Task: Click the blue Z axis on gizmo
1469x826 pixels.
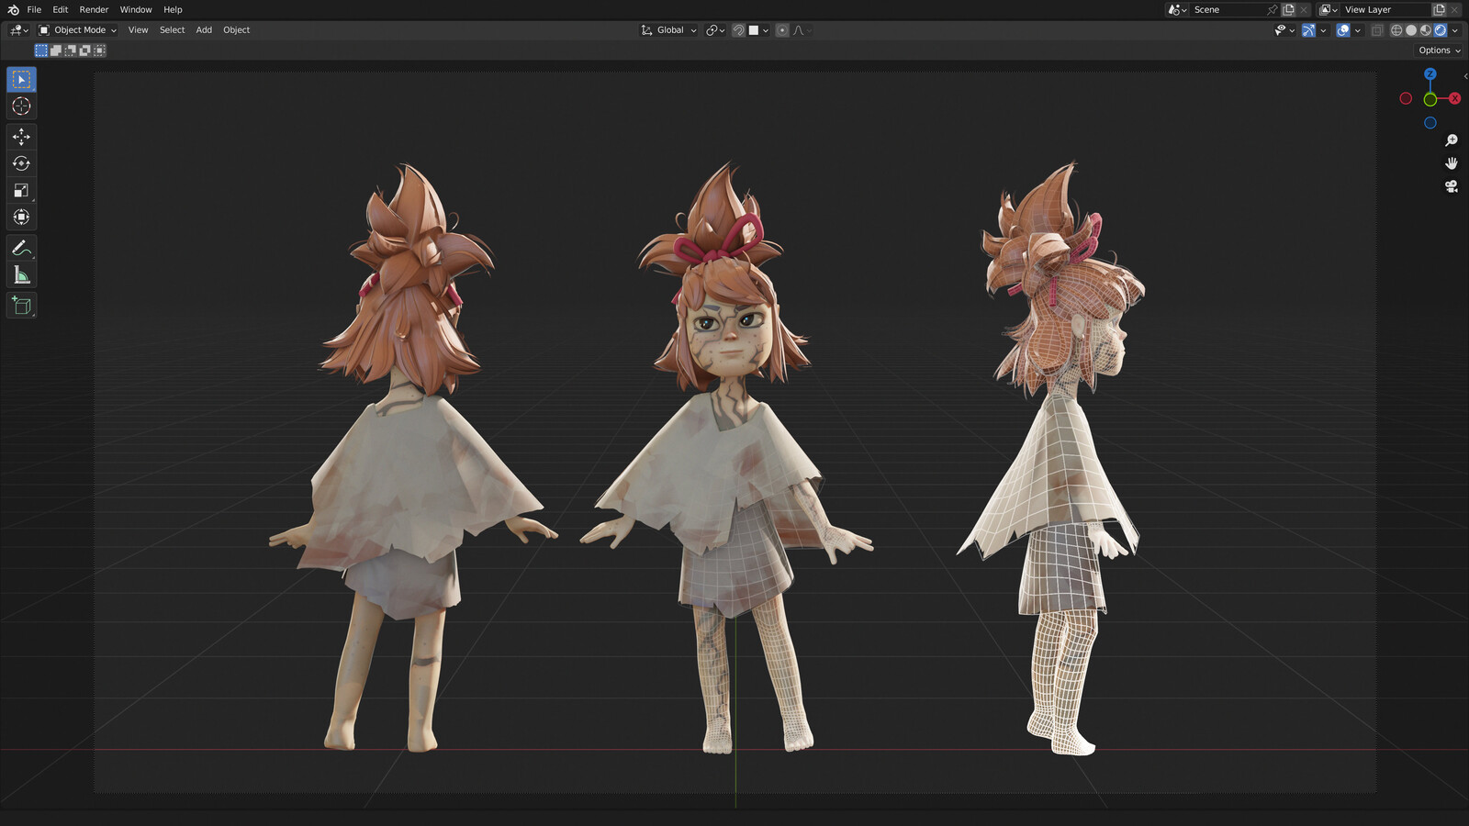Action: click(1430, 74)
